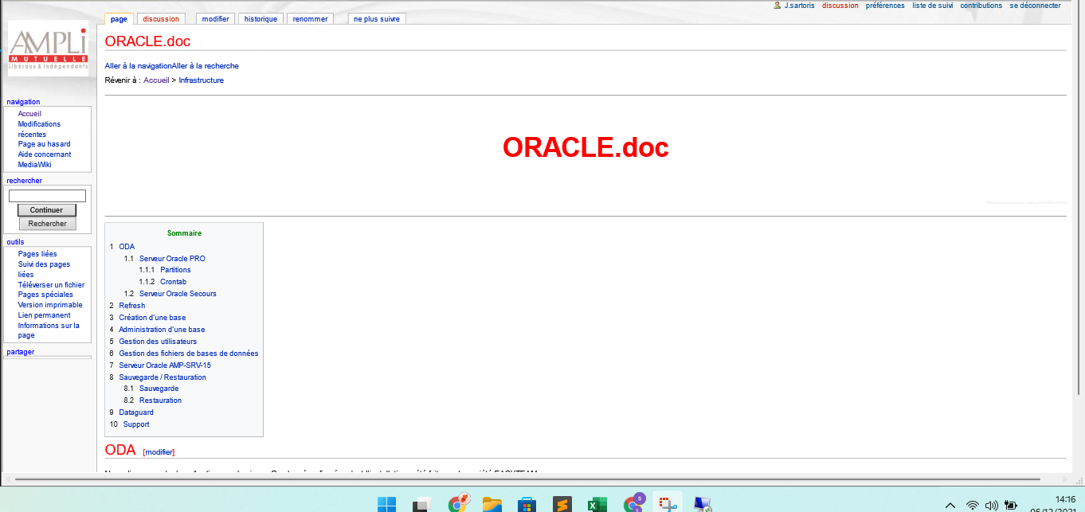
Task: Stop watching via the 'ne plus suivre' tab
Action: tap(376, 18)
